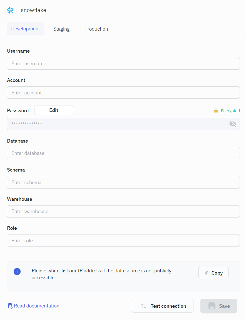Open the Staging environment tab
Viewport: 246px width, 320px height.
click(61, 29)
